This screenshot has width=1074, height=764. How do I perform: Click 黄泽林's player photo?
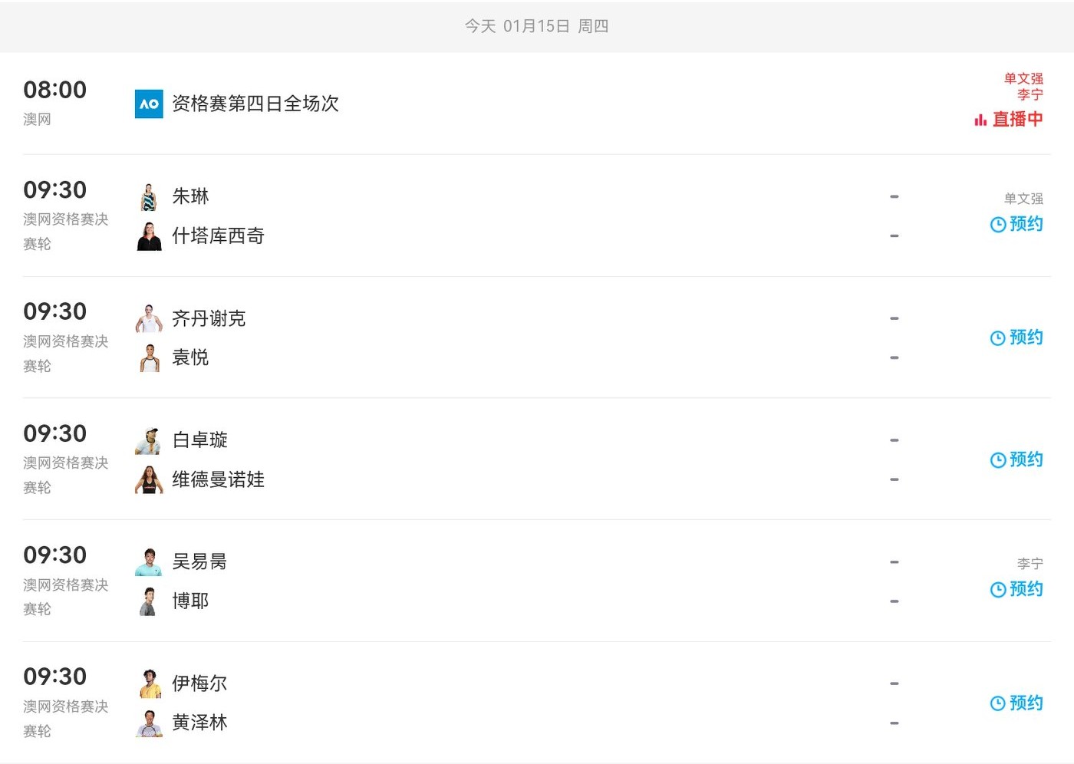tap(150, 723)
